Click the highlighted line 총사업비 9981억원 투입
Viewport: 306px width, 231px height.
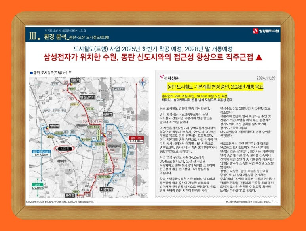tap(194, 96)
